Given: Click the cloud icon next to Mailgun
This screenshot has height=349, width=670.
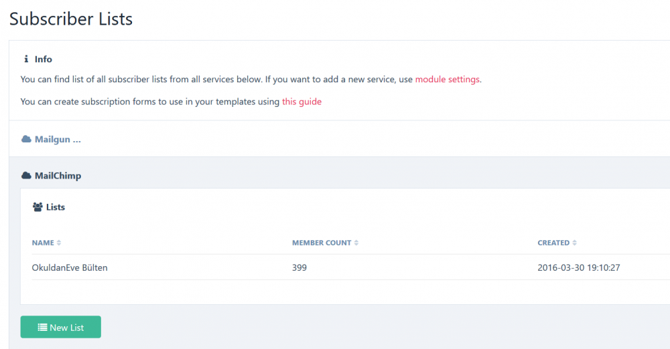Looking at the screenshot, I should coord(27,140).
